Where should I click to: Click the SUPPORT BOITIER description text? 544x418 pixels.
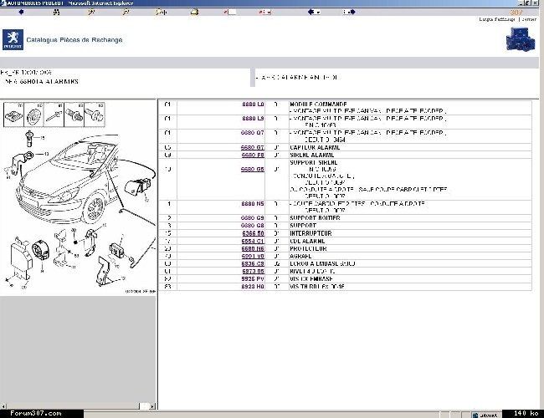[315, 218]
